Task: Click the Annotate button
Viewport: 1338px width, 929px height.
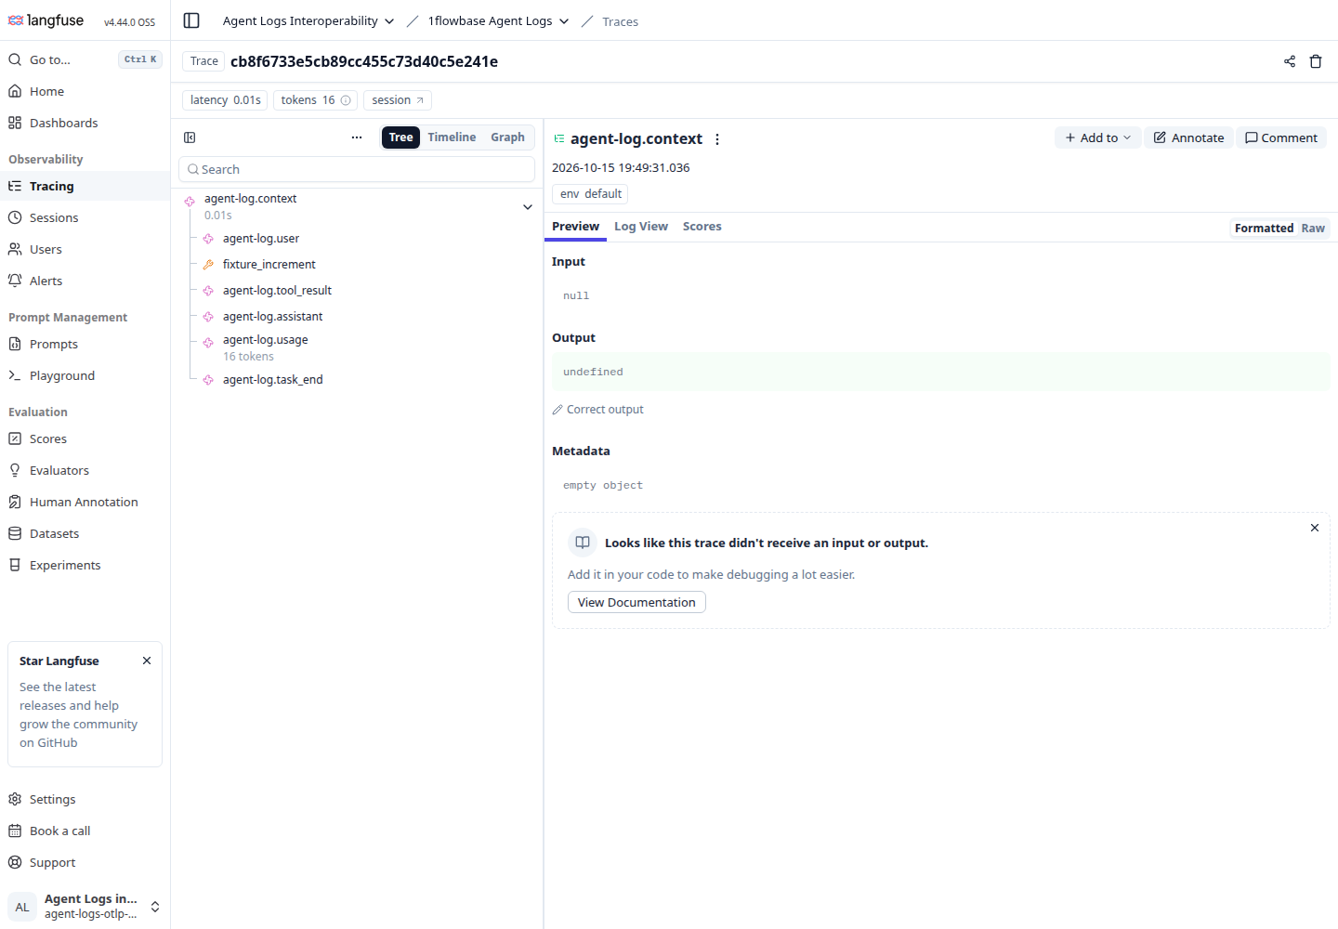Action: point(1188,137)
